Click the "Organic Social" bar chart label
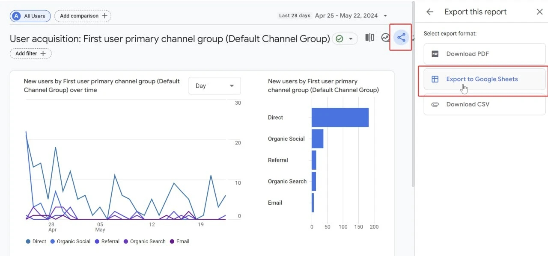 point(286,139)
